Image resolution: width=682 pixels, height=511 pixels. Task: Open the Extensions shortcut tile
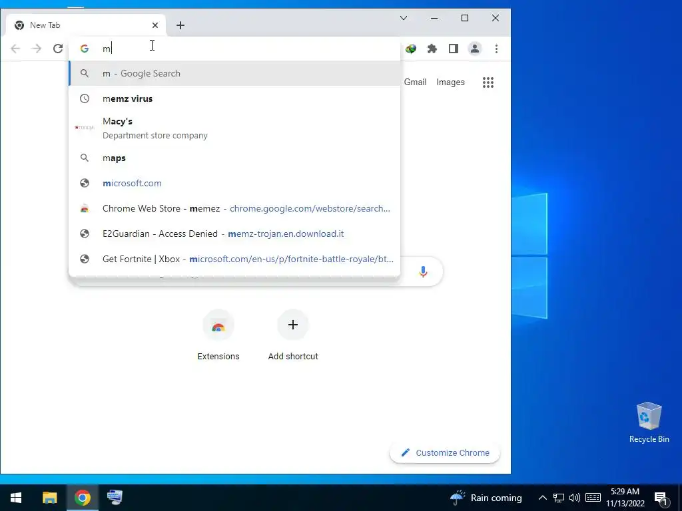[218, 335]
